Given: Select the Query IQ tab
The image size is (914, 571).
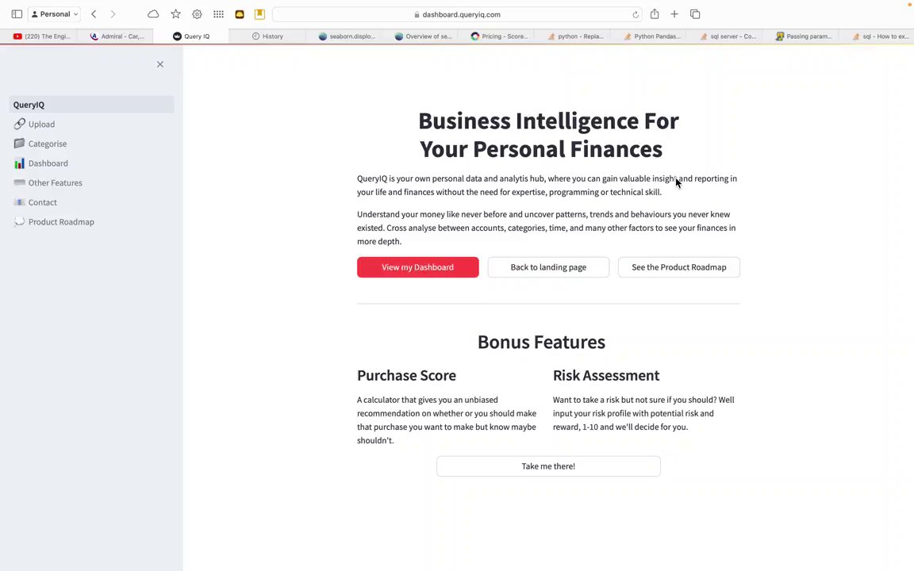Looking at the screenshot, I should click(191, 36).
